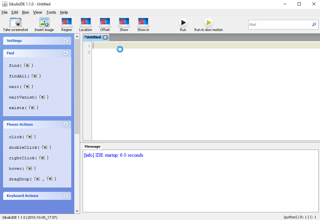Insert the rightClick( ) command text
Image resolution: width=320 pixels, height=220 pixels.
coord(22,158)
